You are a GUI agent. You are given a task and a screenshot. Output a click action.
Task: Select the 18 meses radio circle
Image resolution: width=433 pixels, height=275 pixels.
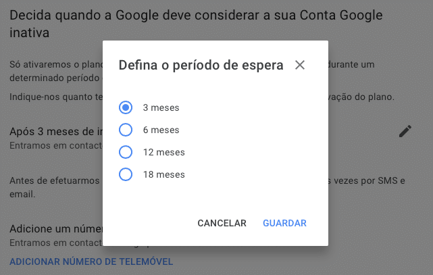125,174
